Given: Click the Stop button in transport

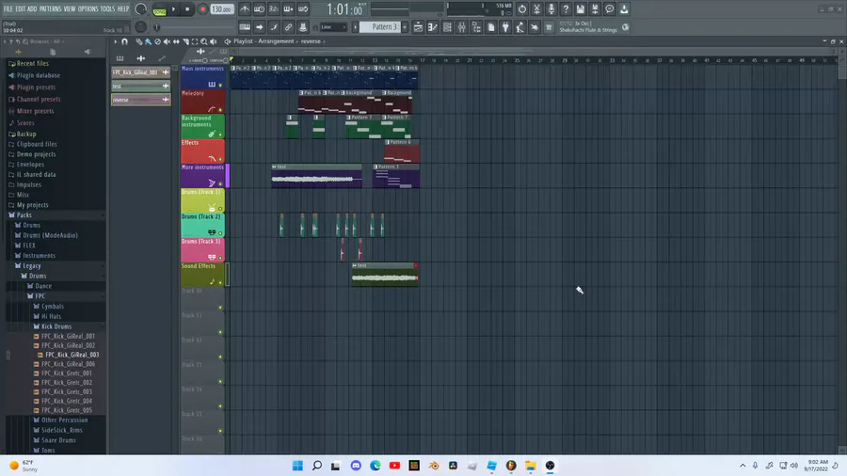Looking at the screenshot, I should [187, 9].
